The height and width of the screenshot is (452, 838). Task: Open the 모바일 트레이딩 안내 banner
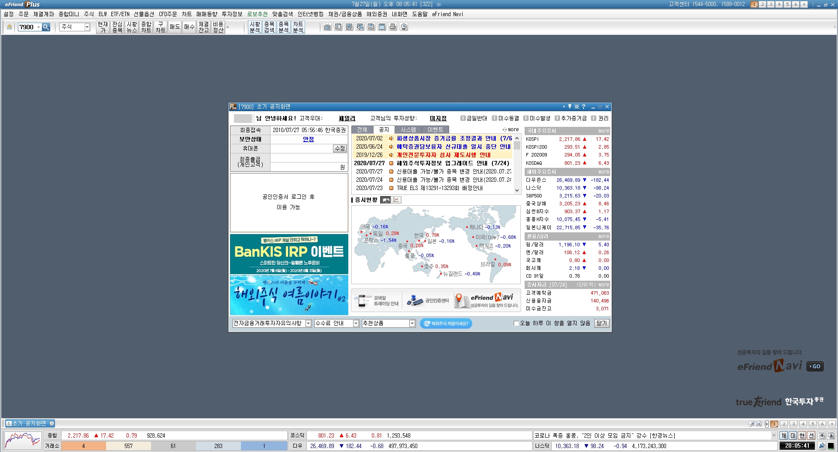click(x=377, y=301)
